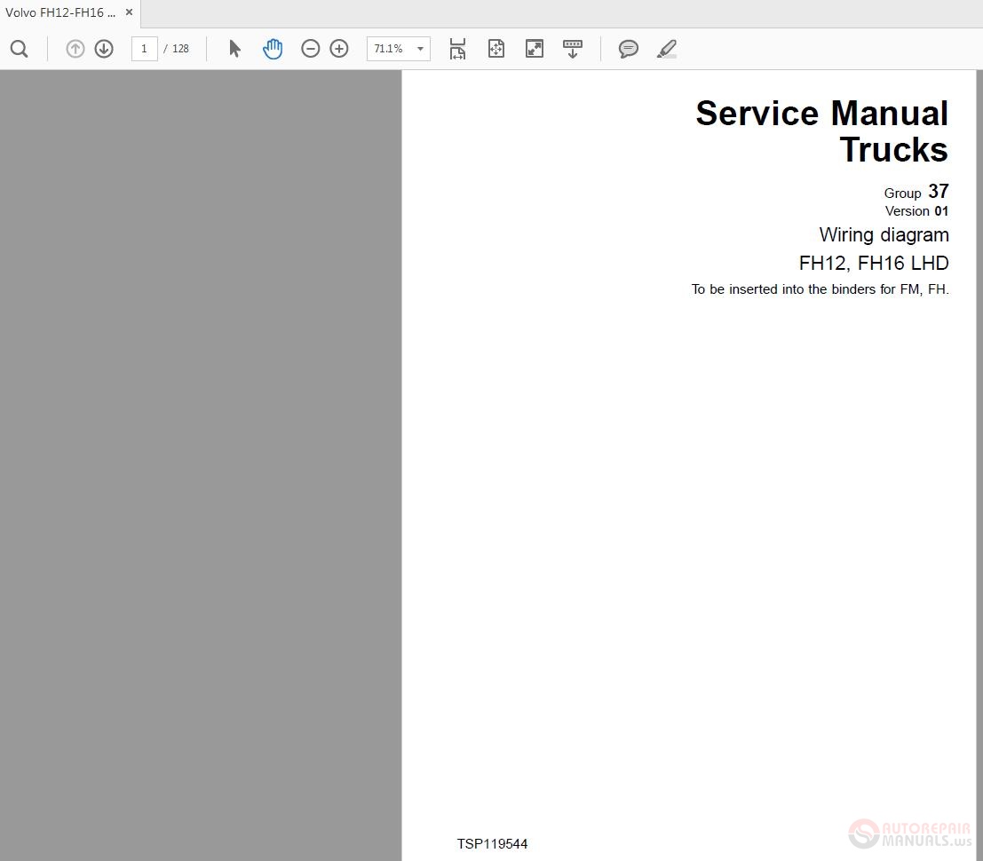Zoom out with the minus button
983x861 pixels.
tap(310, 49)
